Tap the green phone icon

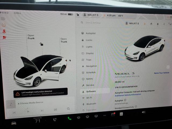69,118
